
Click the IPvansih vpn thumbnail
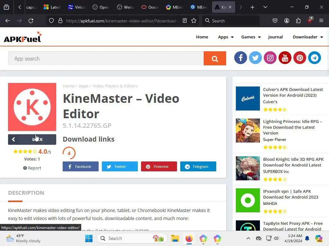248,201
